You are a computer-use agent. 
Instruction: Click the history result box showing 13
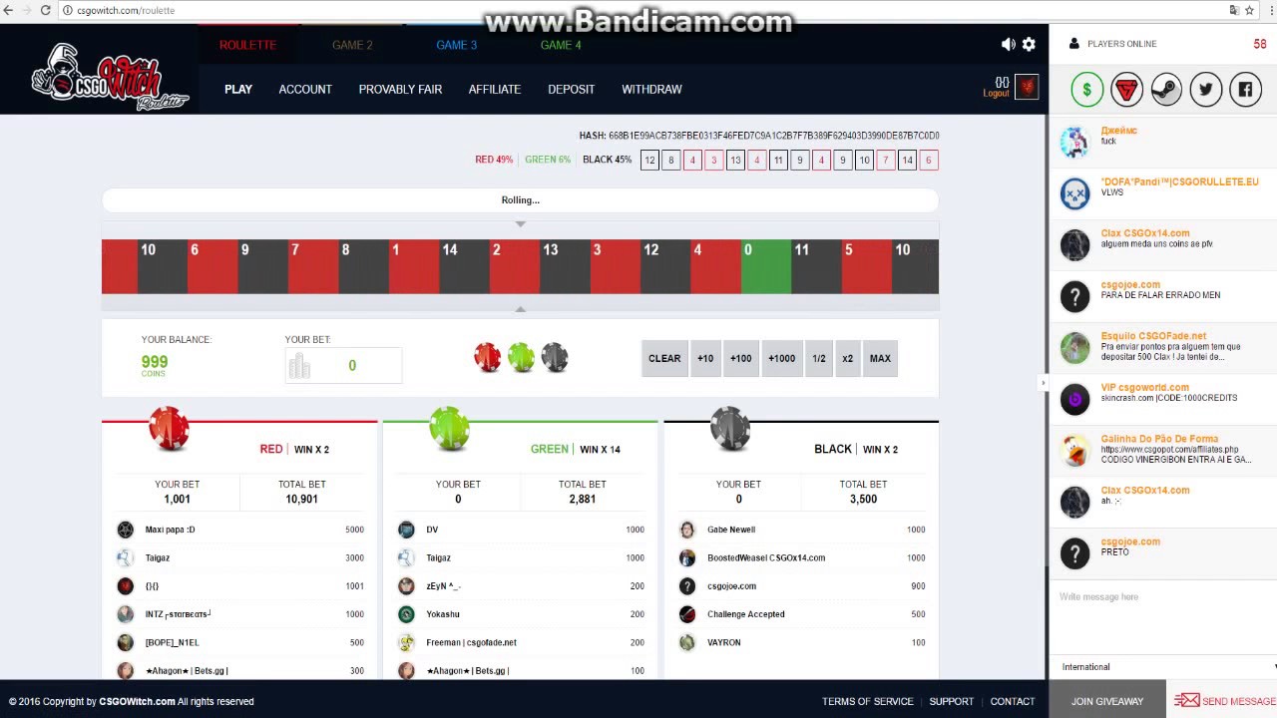click(x=735, y=160)
